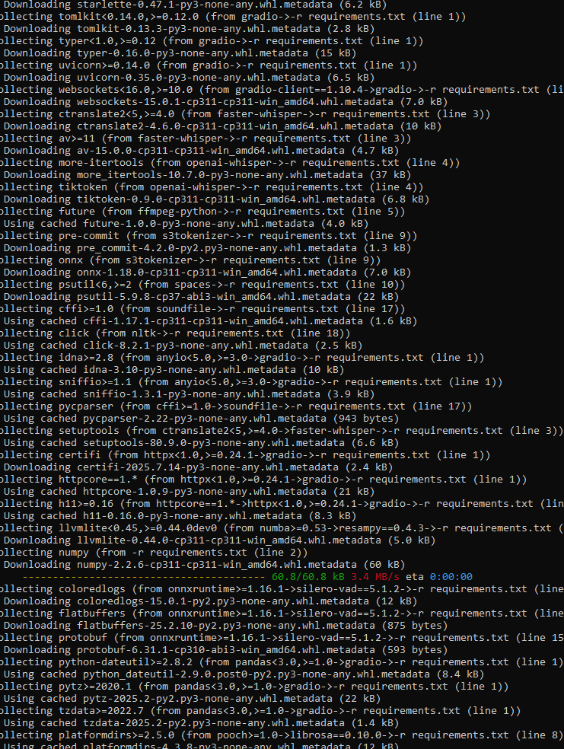Click the Using cached future-1.0.0 line
This screenshot has width=564, height=749.
[x=186, y=224]
